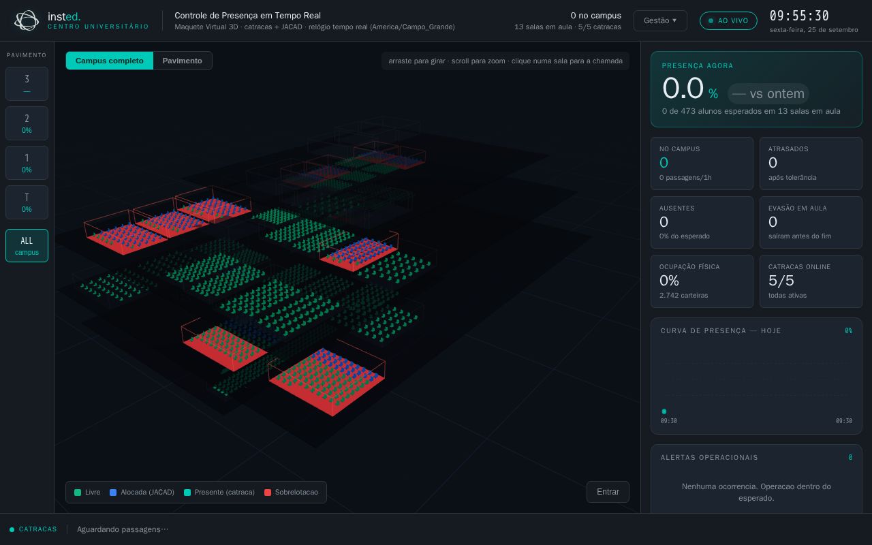Click the teal dot beside CATRACAS in footer
872x545 pixels.
12,529
